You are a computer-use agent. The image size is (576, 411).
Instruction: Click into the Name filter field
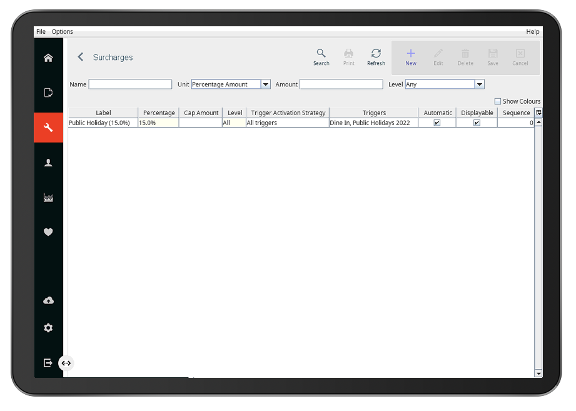pyautogui.click(x=130, y=84)
